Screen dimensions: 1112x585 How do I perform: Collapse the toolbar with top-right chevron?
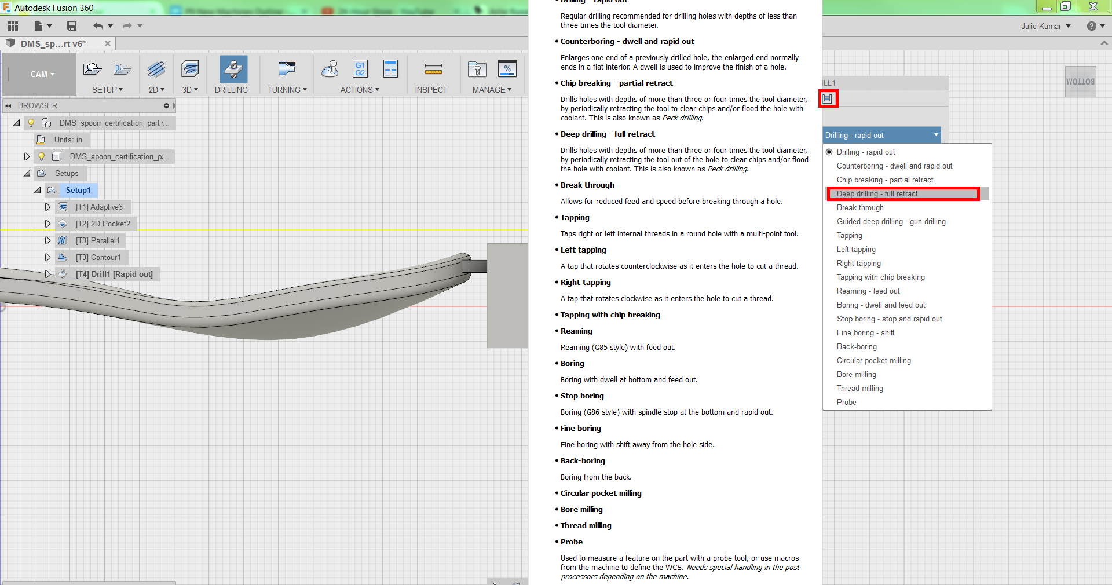pyautogui.click(x=1104, y=43)
